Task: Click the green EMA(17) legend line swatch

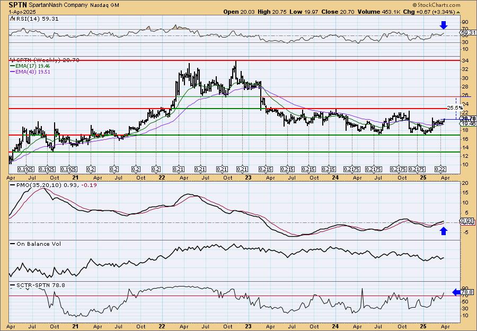Action: pyautogui.click(x=13, y=66)
